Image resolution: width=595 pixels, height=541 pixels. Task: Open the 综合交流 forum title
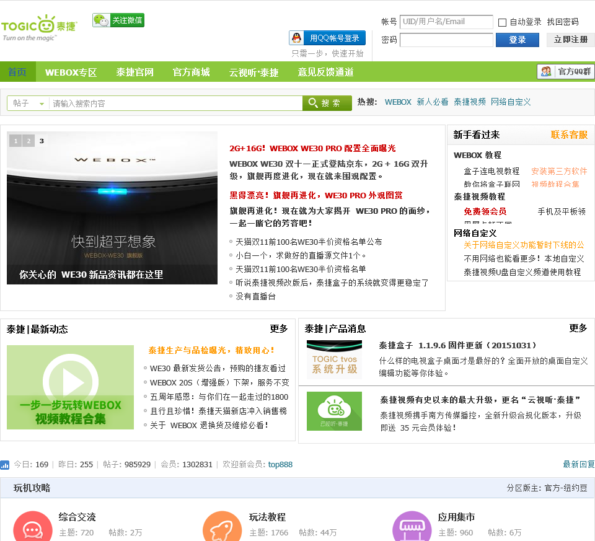(77, 517)
